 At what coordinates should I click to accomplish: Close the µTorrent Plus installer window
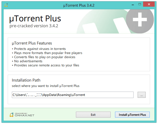(x=149, y=4)
